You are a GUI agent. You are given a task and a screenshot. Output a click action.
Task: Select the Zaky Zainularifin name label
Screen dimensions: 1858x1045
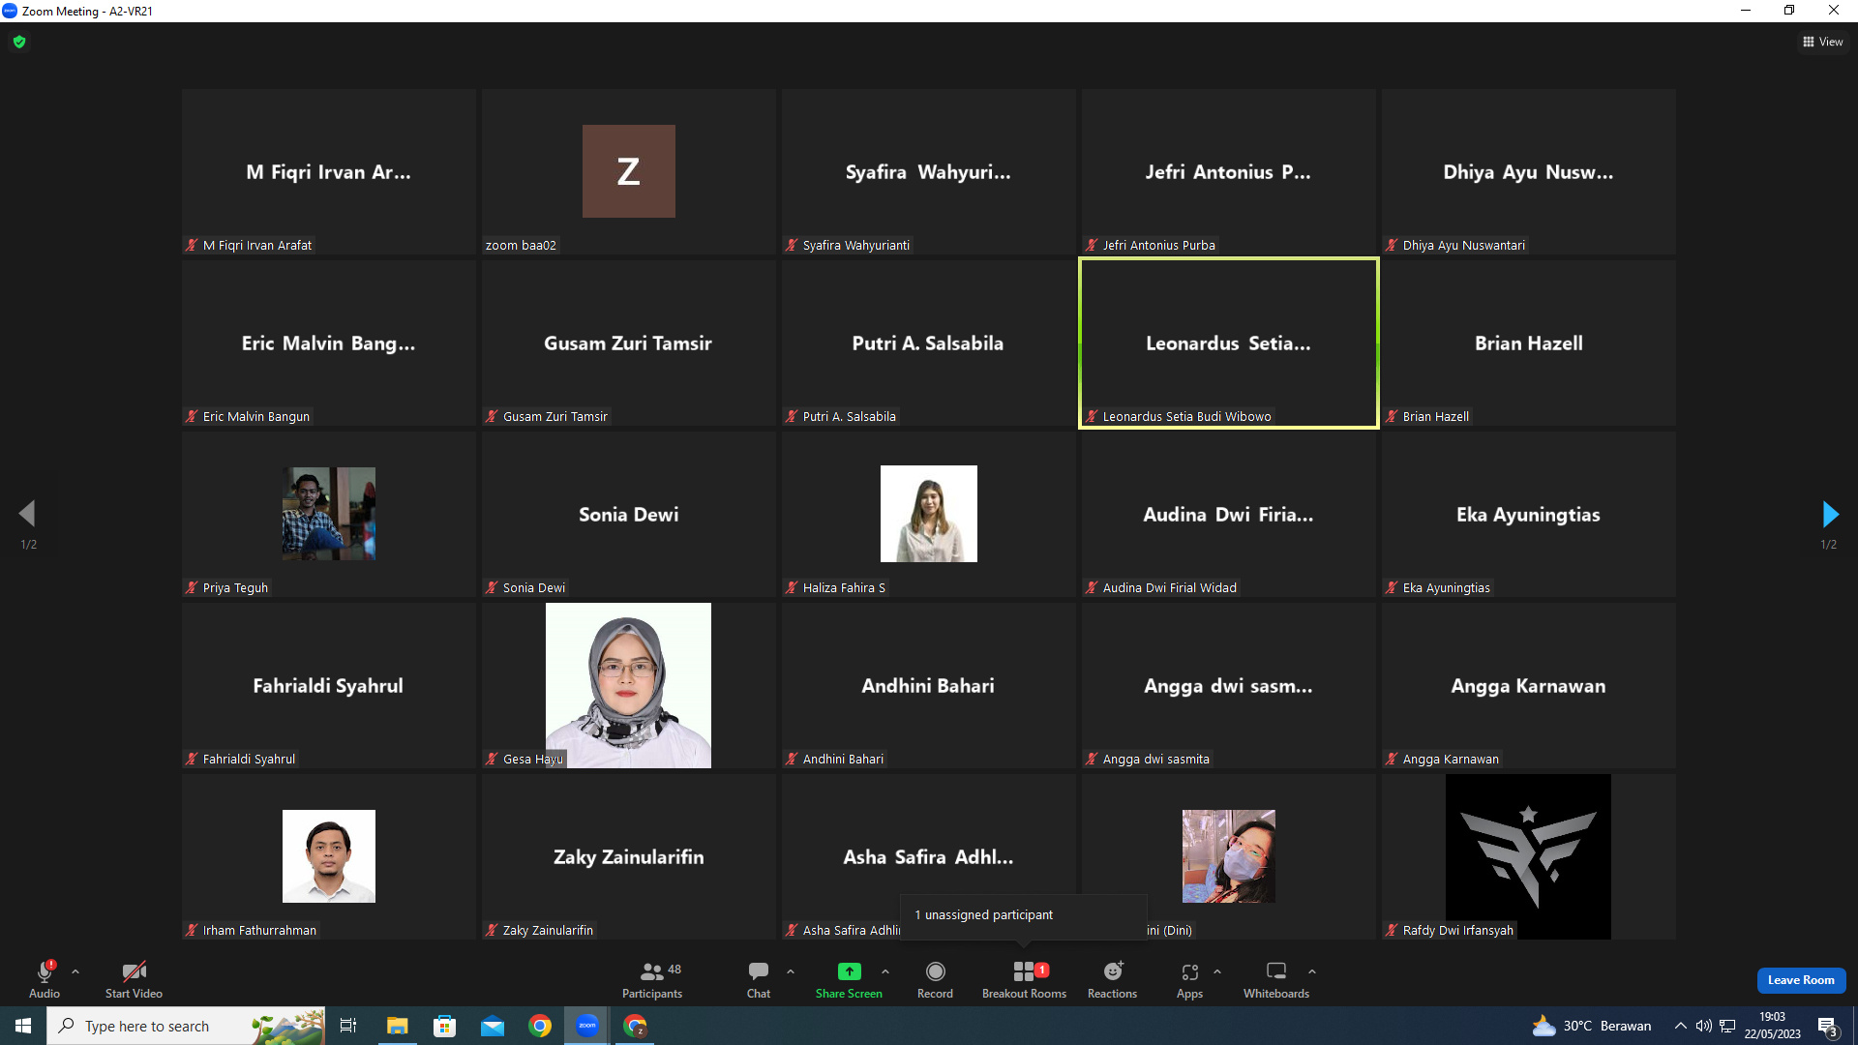pyautogui.click(x=548, y=930)
